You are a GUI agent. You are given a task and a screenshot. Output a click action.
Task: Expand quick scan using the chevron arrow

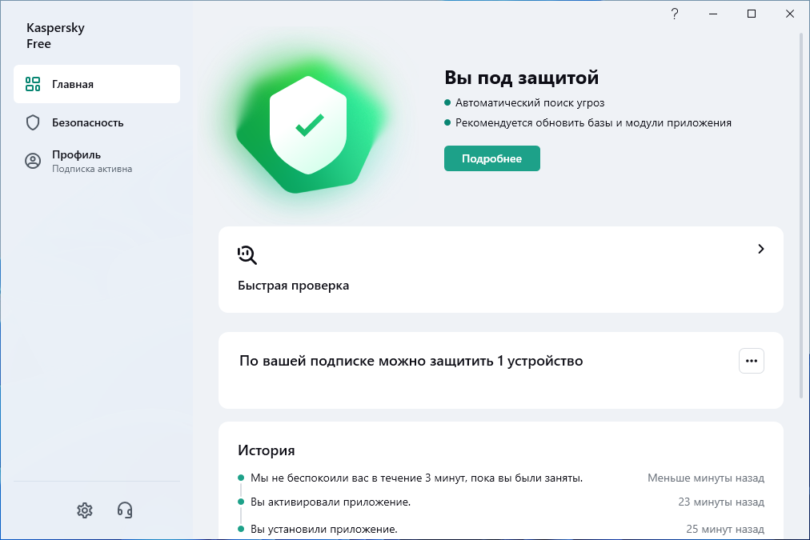760,249
